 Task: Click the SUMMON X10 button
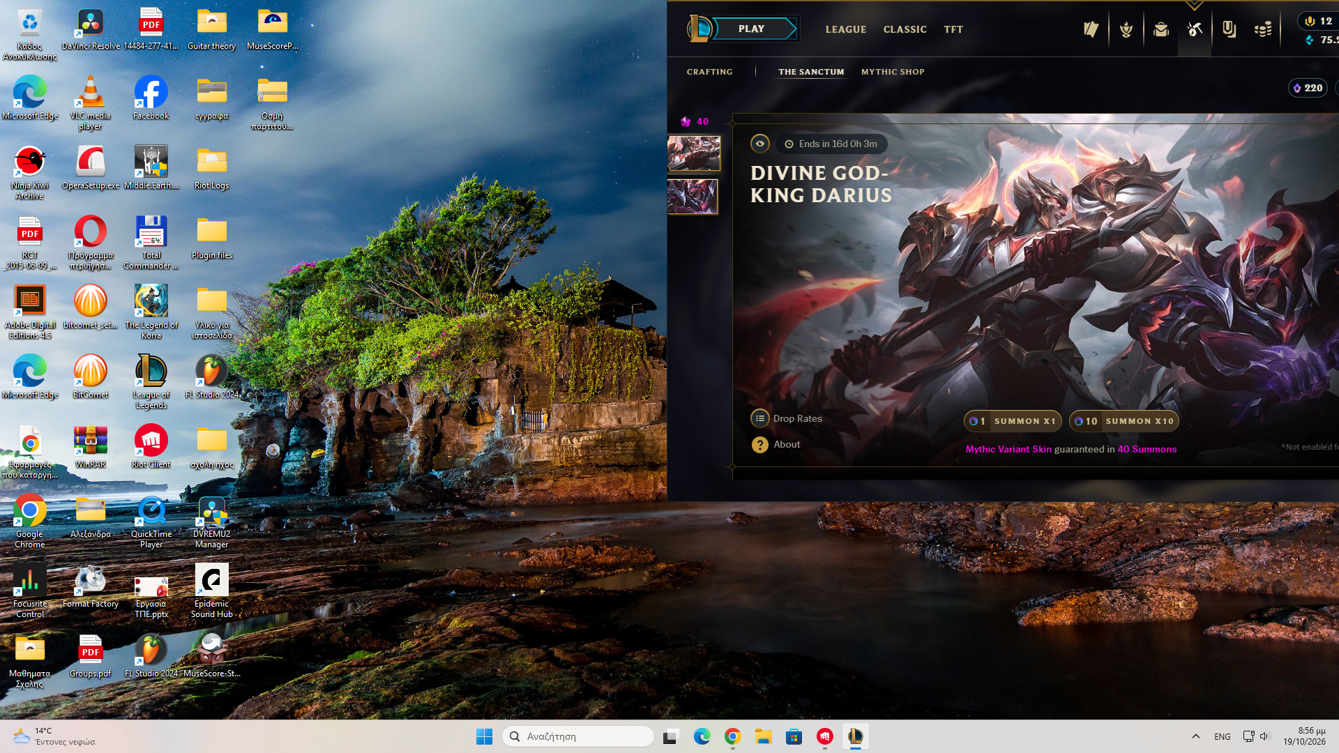tap(1124, 421)
